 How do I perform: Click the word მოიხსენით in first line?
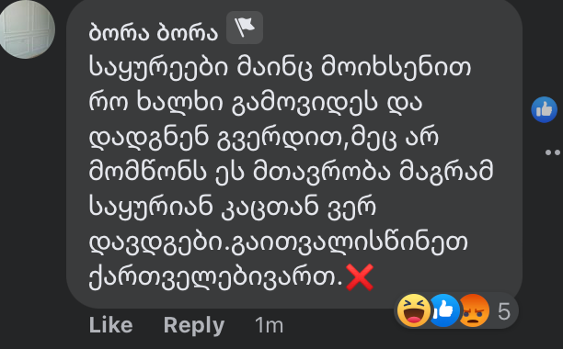[x=396, y=68]
